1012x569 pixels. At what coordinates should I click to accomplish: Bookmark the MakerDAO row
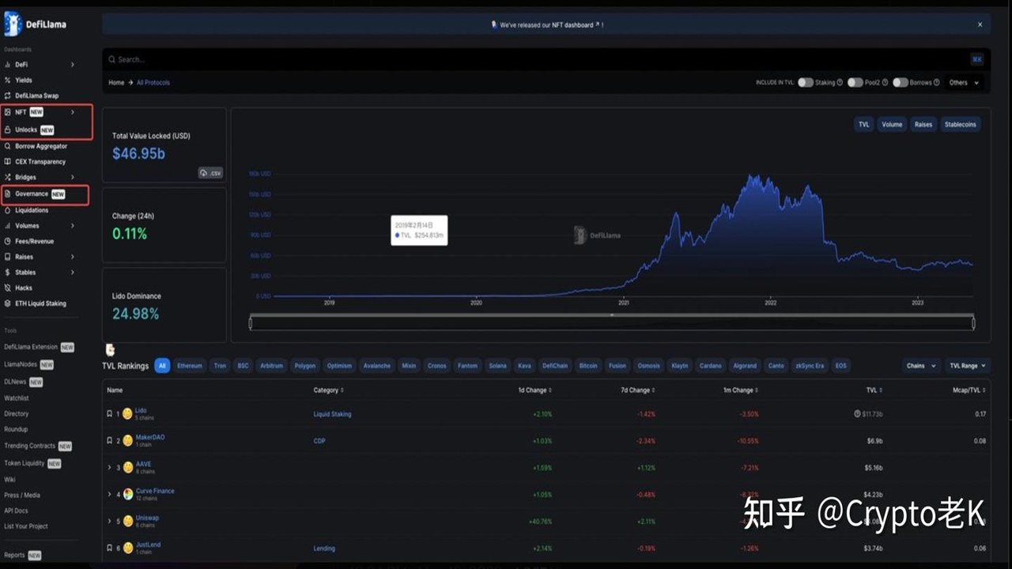110,440
